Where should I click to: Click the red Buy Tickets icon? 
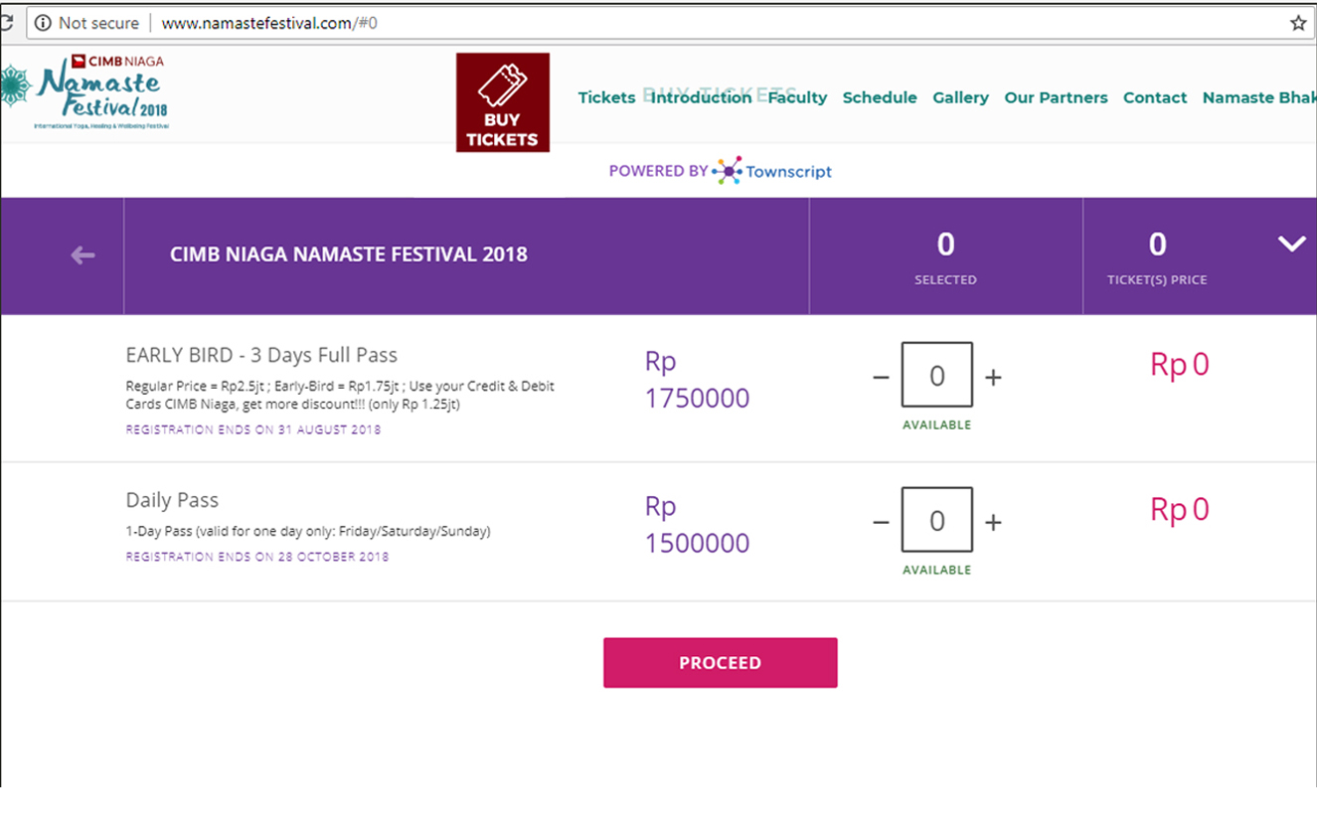(x=502, y=102)
